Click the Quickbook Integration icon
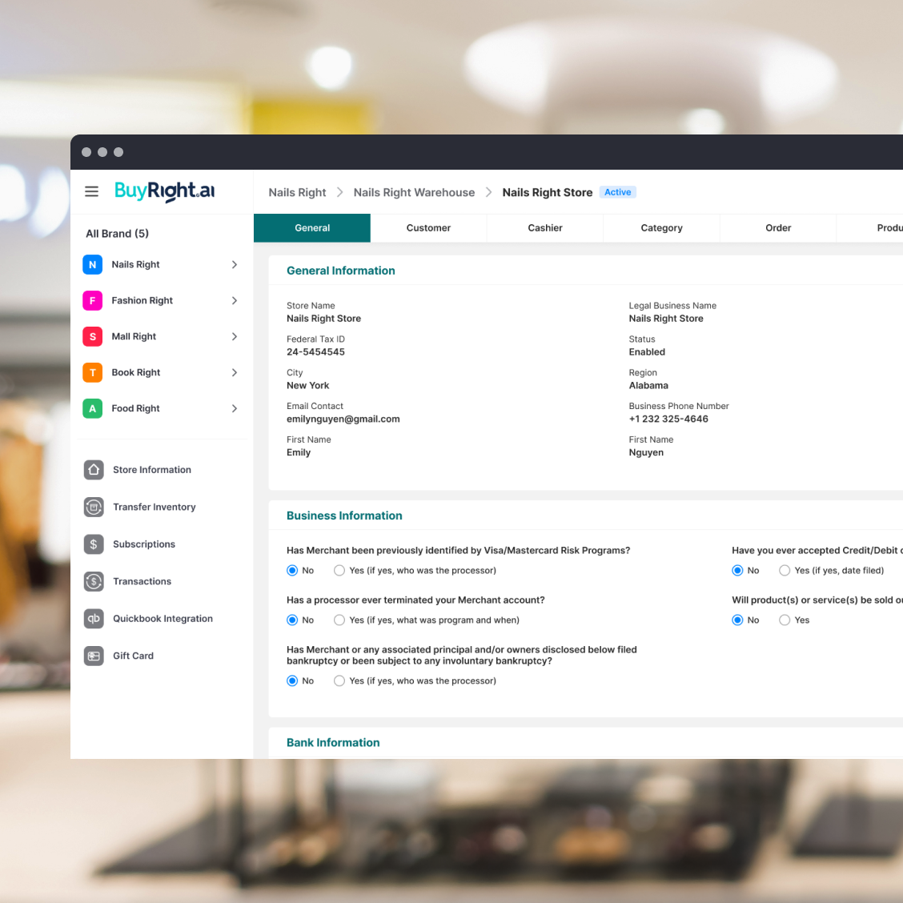Viewport: 903px width, 903px height. pyautogui.click(x=94, y=619)
